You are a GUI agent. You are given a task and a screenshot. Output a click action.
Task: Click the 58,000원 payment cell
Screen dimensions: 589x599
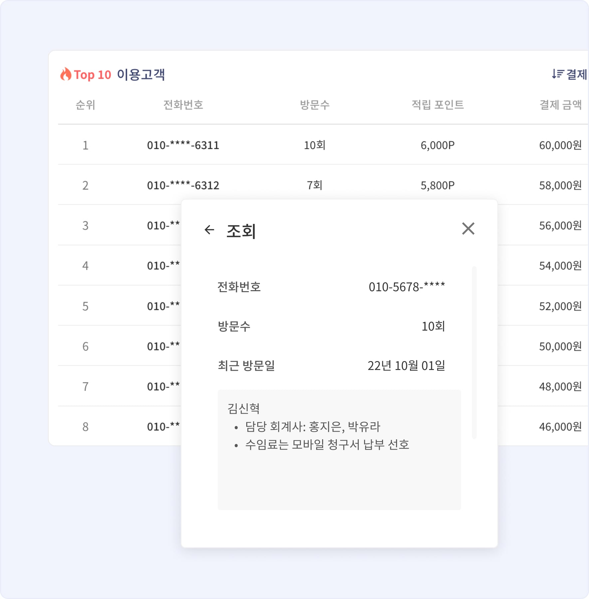560,185
